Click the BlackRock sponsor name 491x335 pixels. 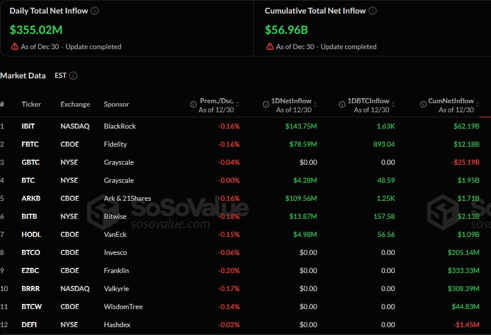click(x=120, y=126)
